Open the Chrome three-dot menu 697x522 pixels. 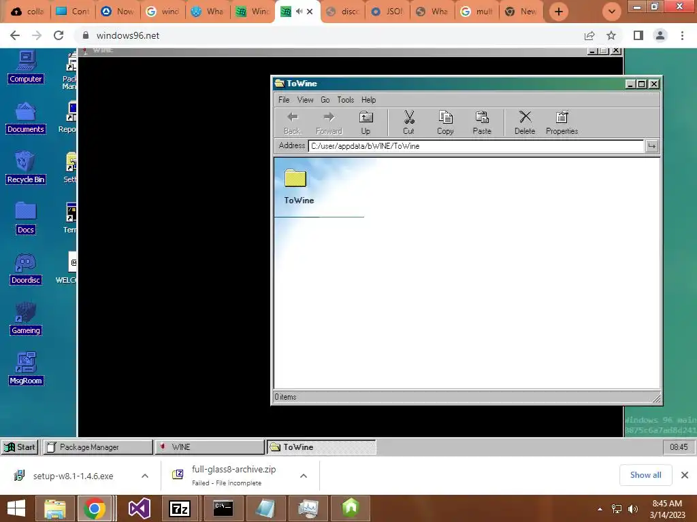(682, 35)
